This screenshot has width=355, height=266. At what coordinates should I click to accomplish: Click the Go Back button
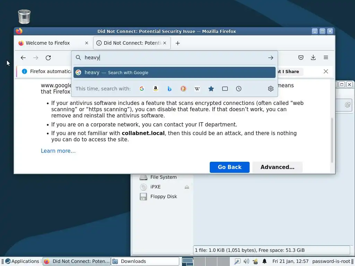tap(230, 167)
